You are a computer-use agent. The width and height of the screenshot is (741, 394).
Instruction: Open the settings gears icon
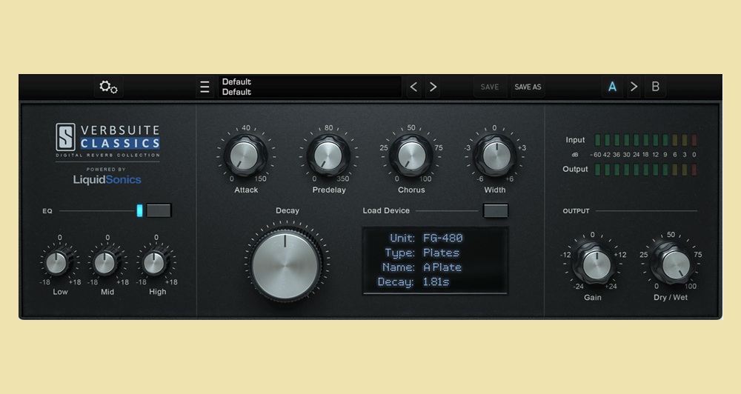coord(108,87)
